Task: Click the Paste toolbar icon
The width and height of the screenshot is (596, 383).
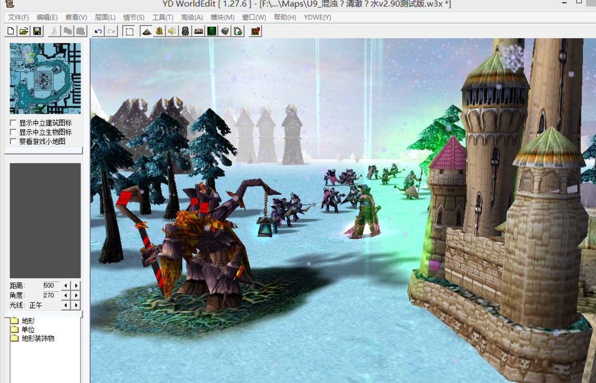Action: [81, 31]
